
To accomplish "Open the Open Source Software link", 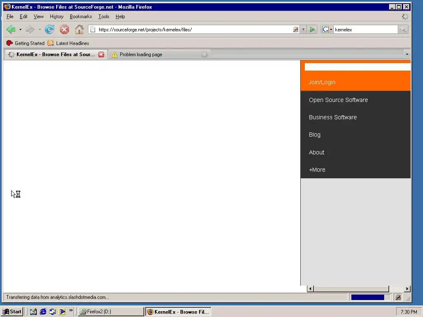I will pos(338,100).
